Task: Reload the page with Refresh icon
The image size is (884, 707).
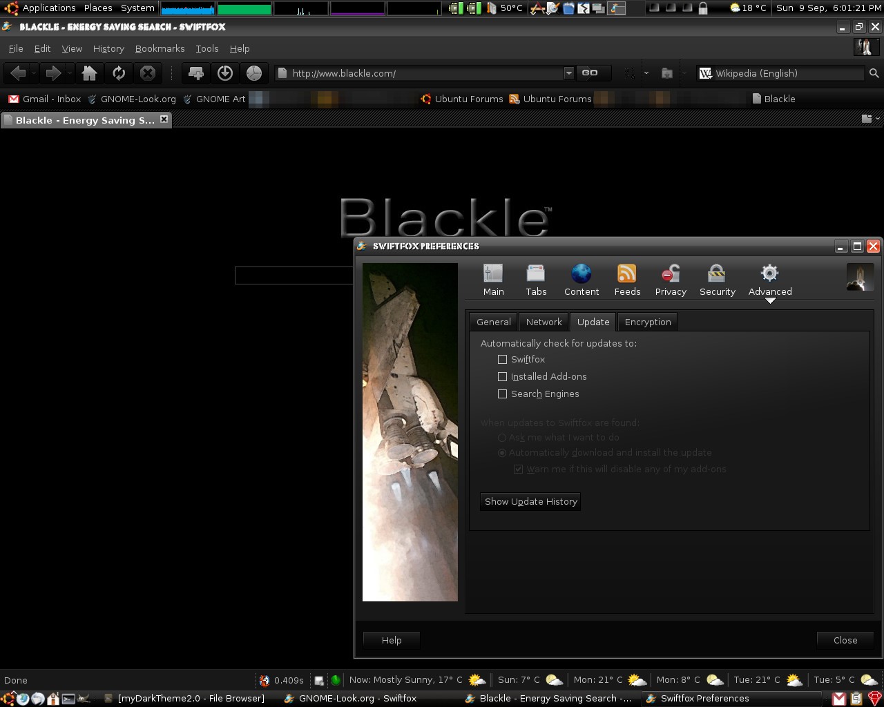Action: point(119,73)
